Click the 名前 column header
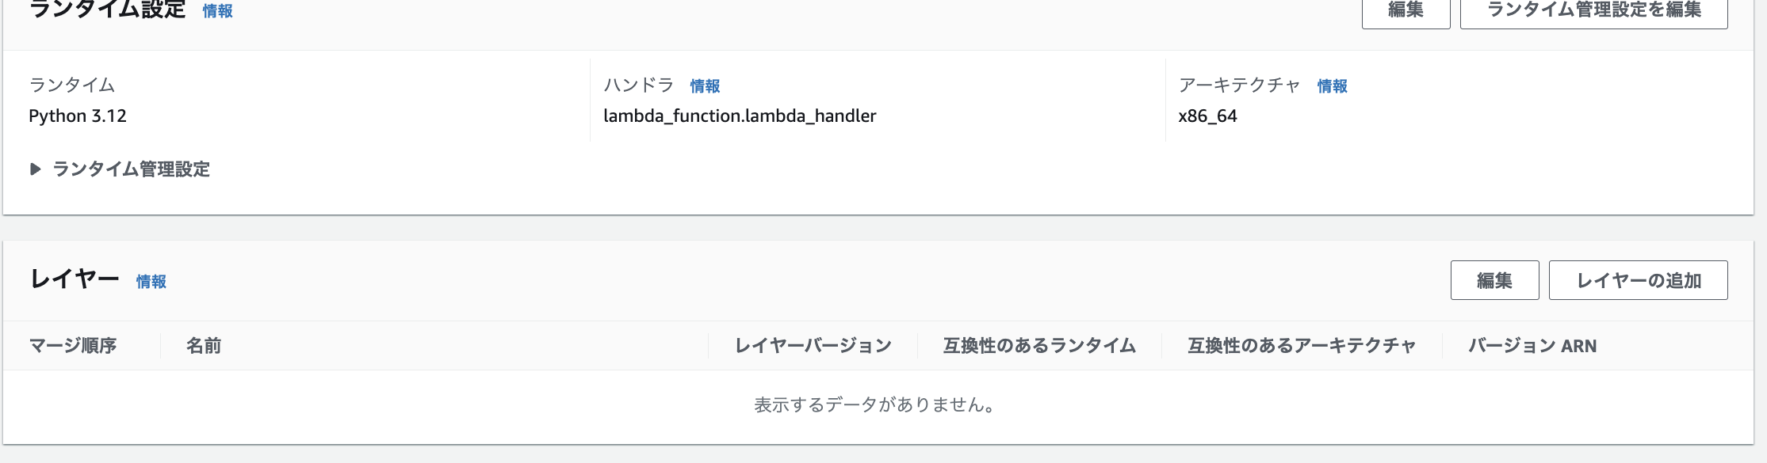1767x463 pixels. (x=204, y=346)
